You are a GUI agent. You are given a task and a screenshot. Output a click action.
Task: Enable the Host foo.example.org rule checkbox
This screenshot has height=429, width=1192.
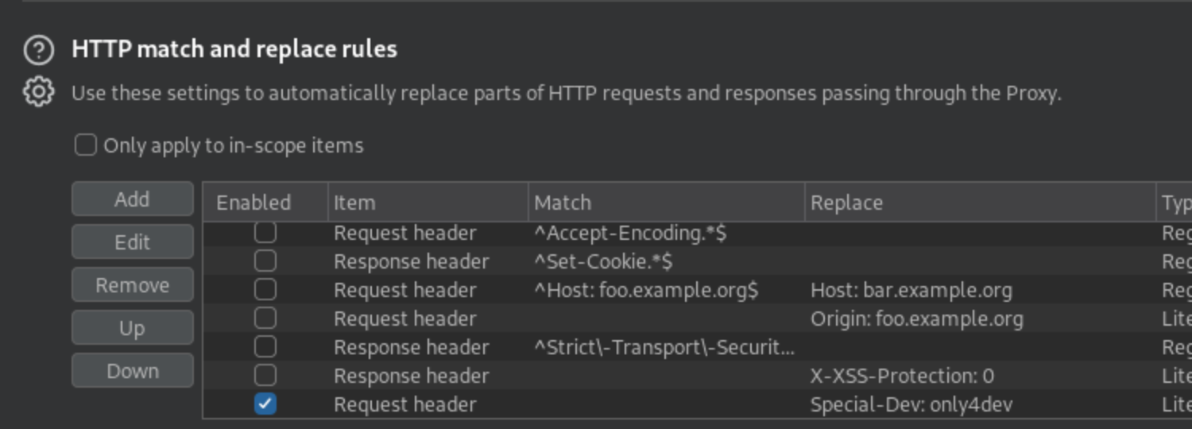265,290
